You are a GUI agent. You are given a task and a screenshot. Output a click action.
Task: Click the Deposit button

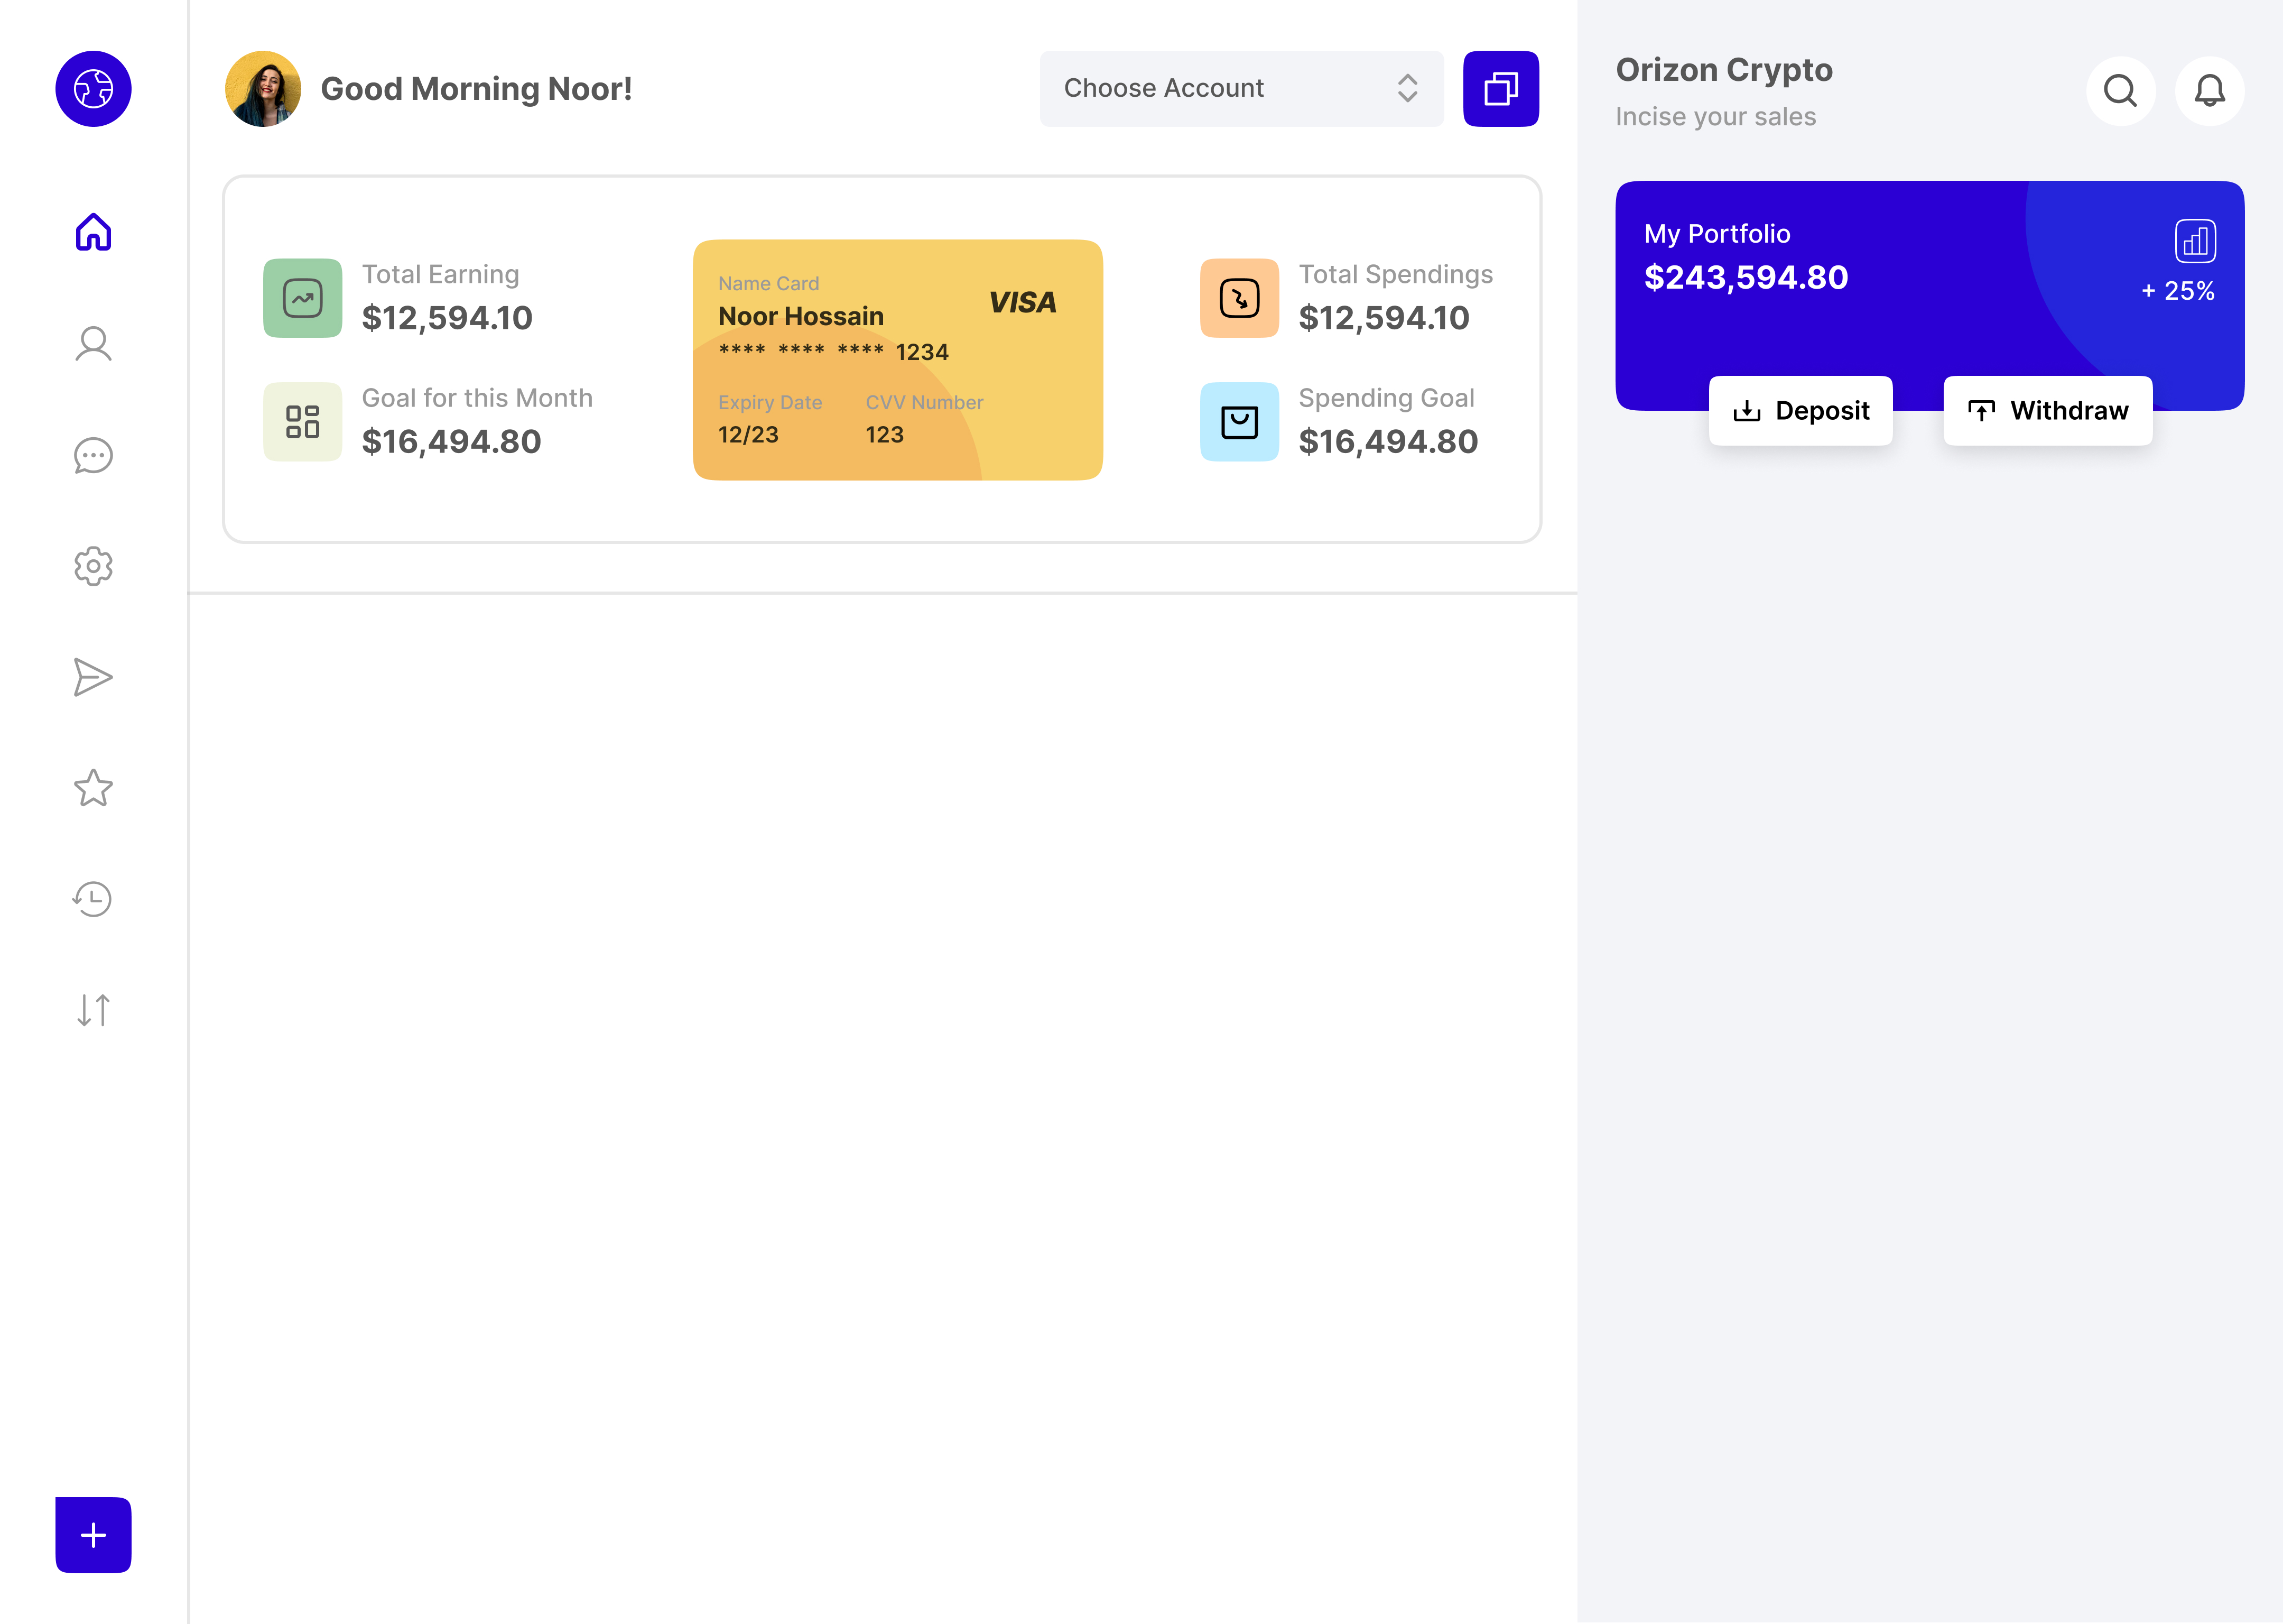pos(1800,411)
